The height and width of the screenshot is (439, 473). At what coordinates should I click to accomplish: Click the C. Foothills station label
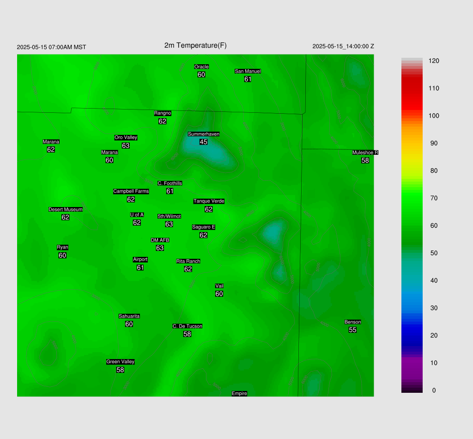tap(170, 183)
